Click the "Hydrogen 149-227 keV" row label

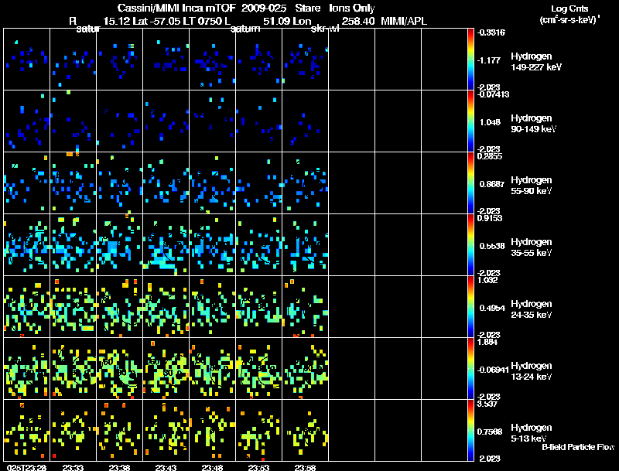tap(536, 62)
